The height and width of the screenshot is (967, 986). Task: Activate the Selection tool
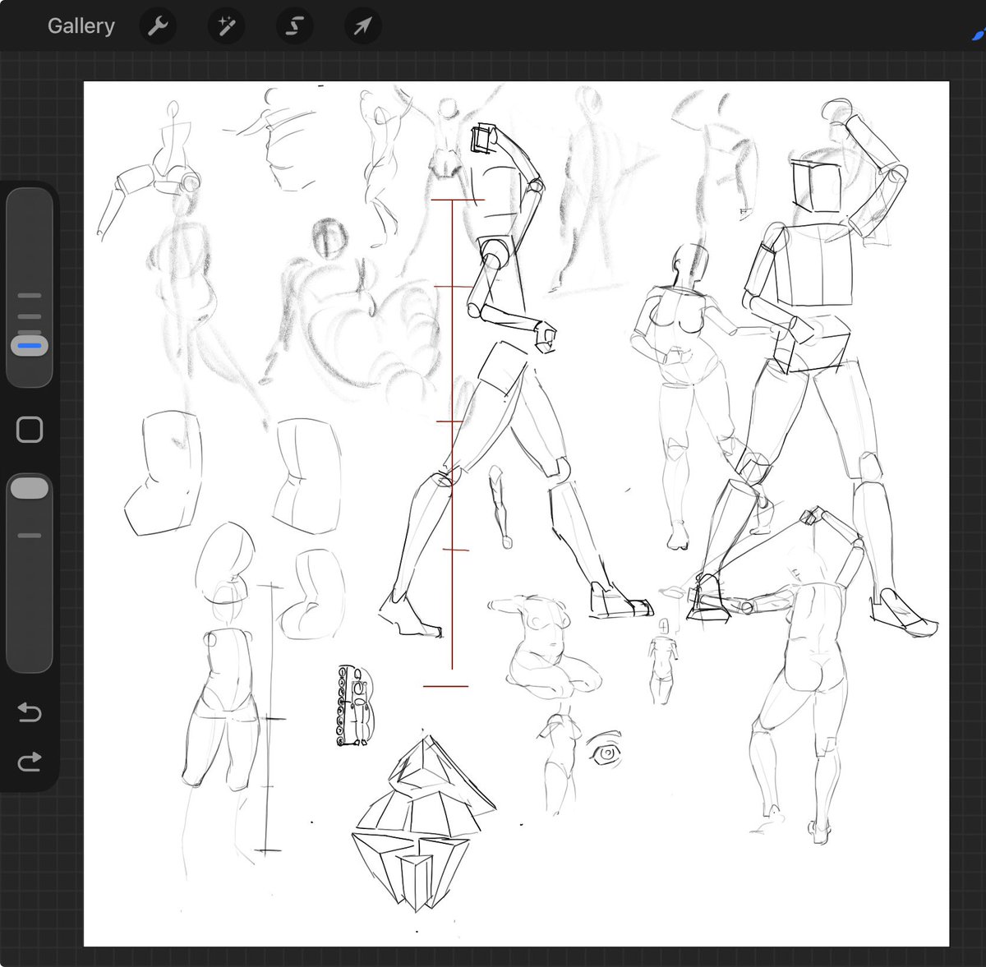(x=294, y=26)
